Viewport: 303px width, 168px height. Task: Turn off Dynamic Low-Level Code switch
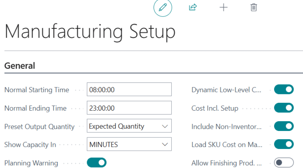click(x=284, y=89)
